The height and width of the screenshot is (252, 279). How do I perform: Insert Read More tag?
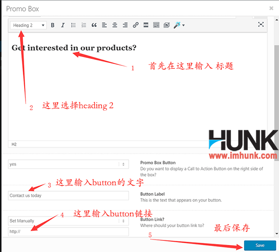[146, 25]
